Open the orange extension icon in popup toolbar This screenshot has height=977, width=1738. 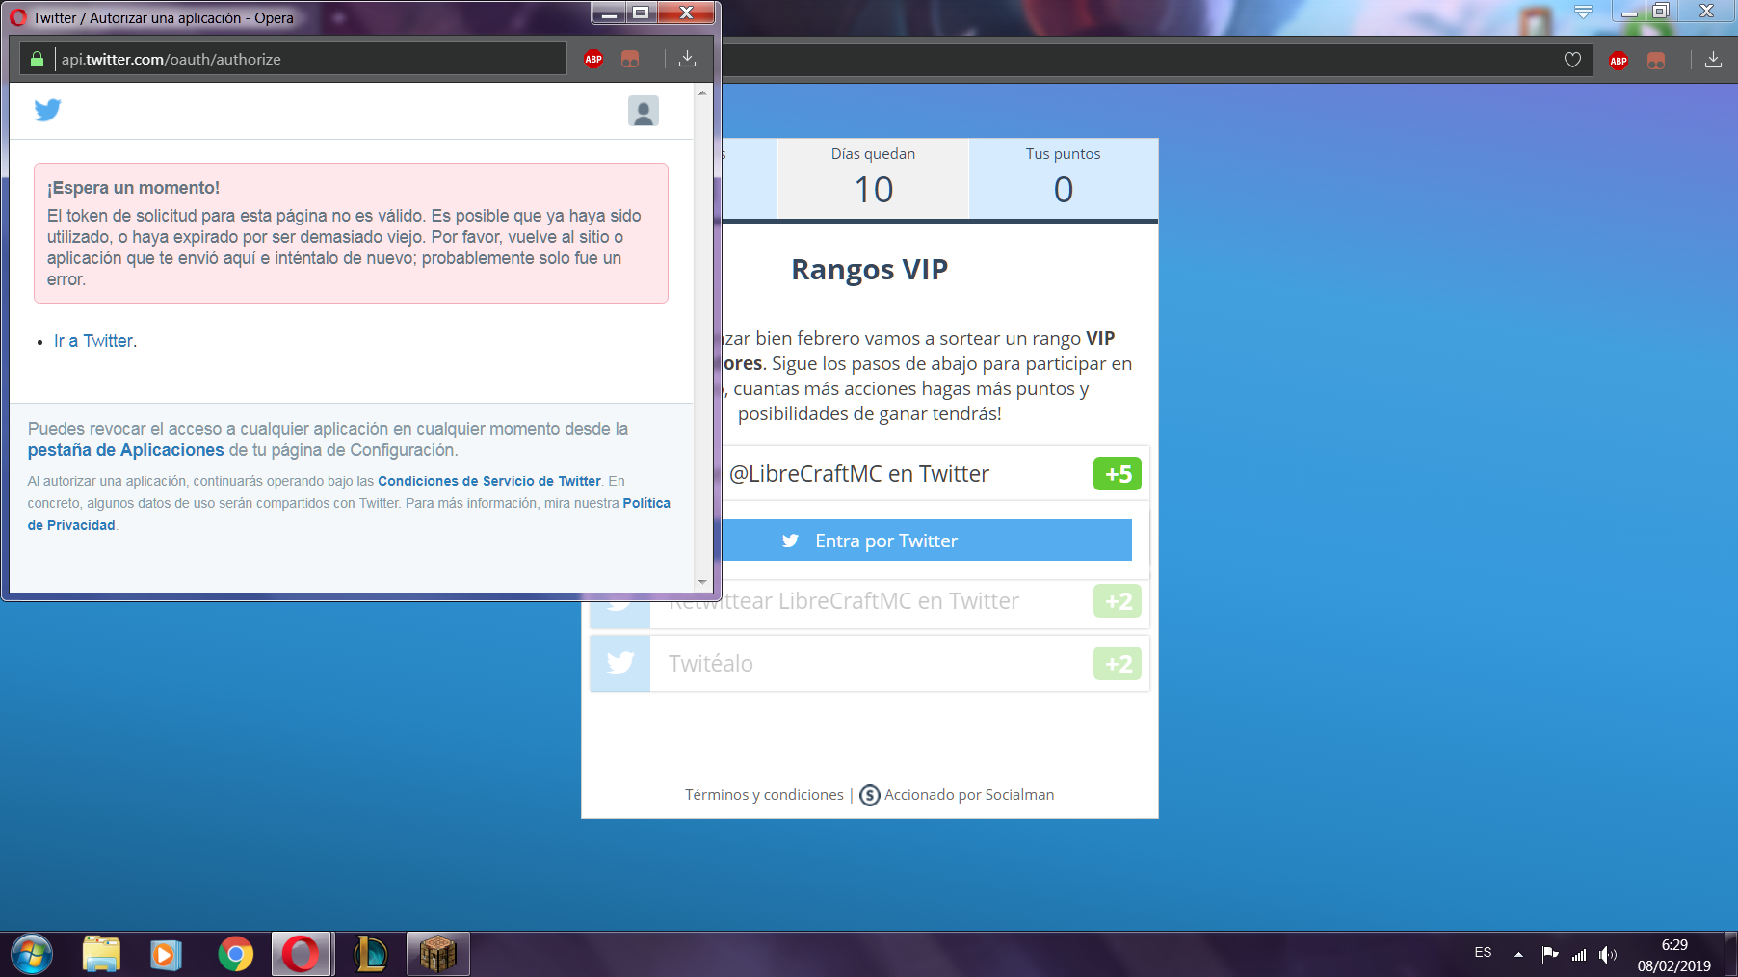click(630, 59)
